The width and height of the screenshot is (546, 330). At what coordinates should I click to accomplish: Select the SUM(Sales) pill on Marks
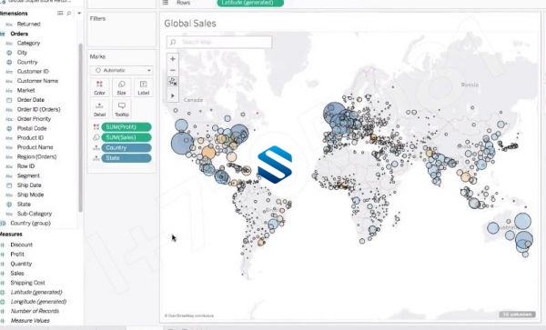[x=126, y=137]
